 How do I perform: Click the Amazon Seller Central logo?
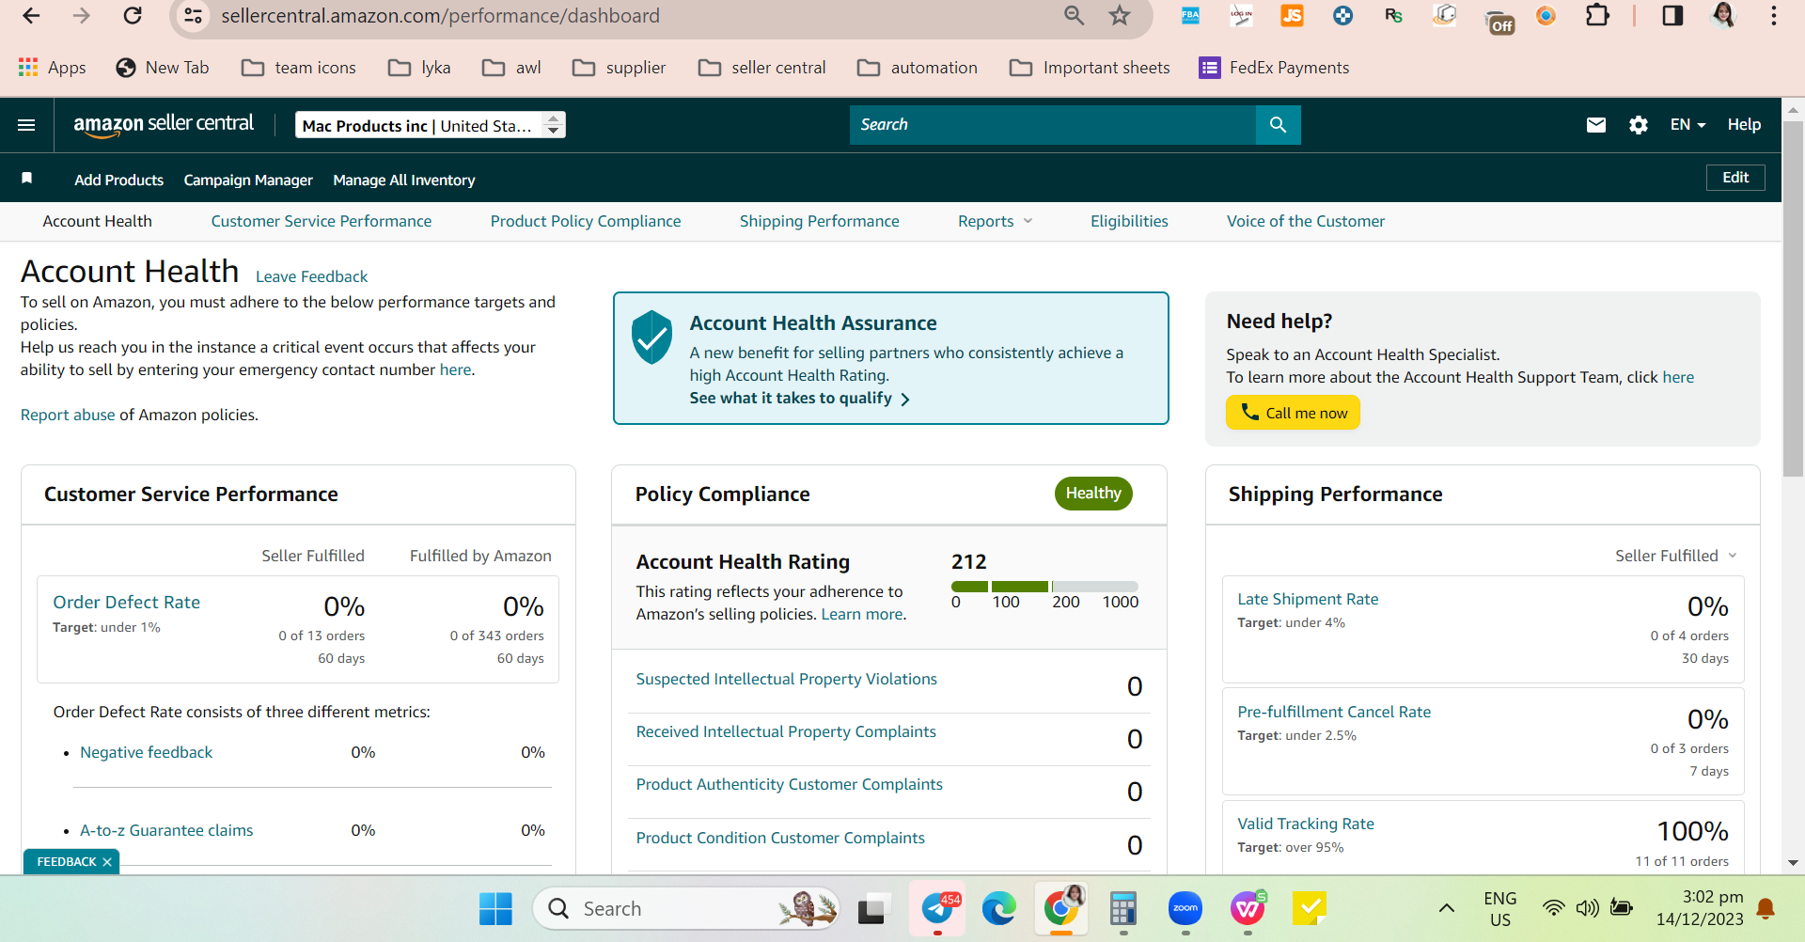164,125
